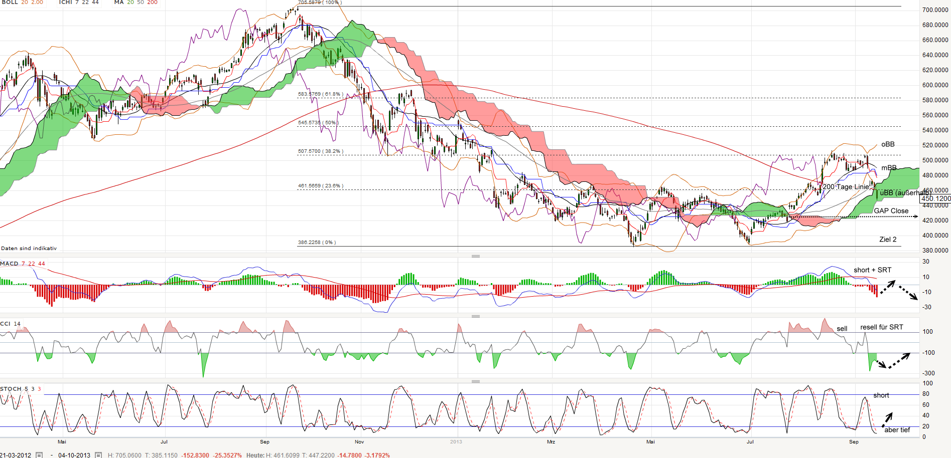
Task: Toggle the orange 2.00 Bollinger deviation parameter
Action: click(38, 3)
